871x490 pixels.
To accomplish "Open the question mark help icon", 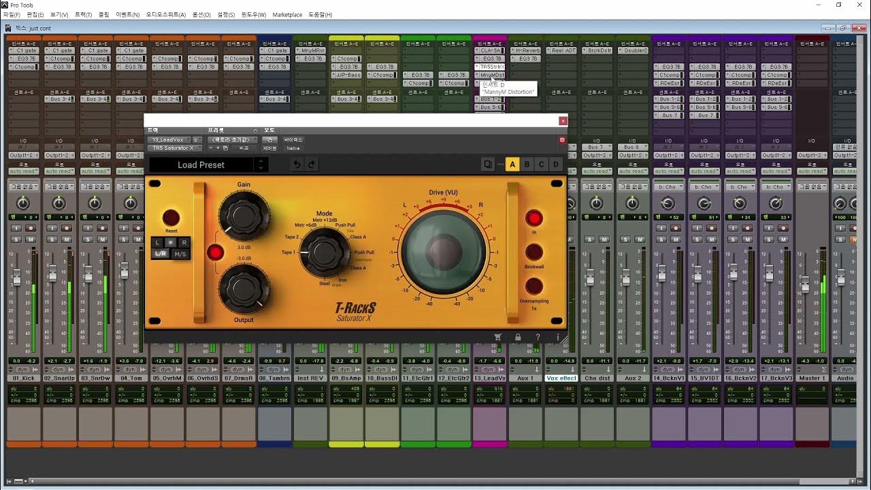I will 538,337.
